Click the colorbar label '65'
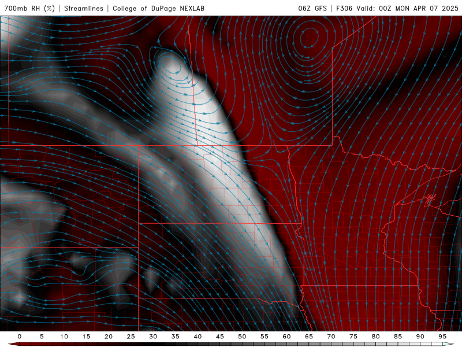The height and width of the screenshot is (347, 462). click(309, 337)
